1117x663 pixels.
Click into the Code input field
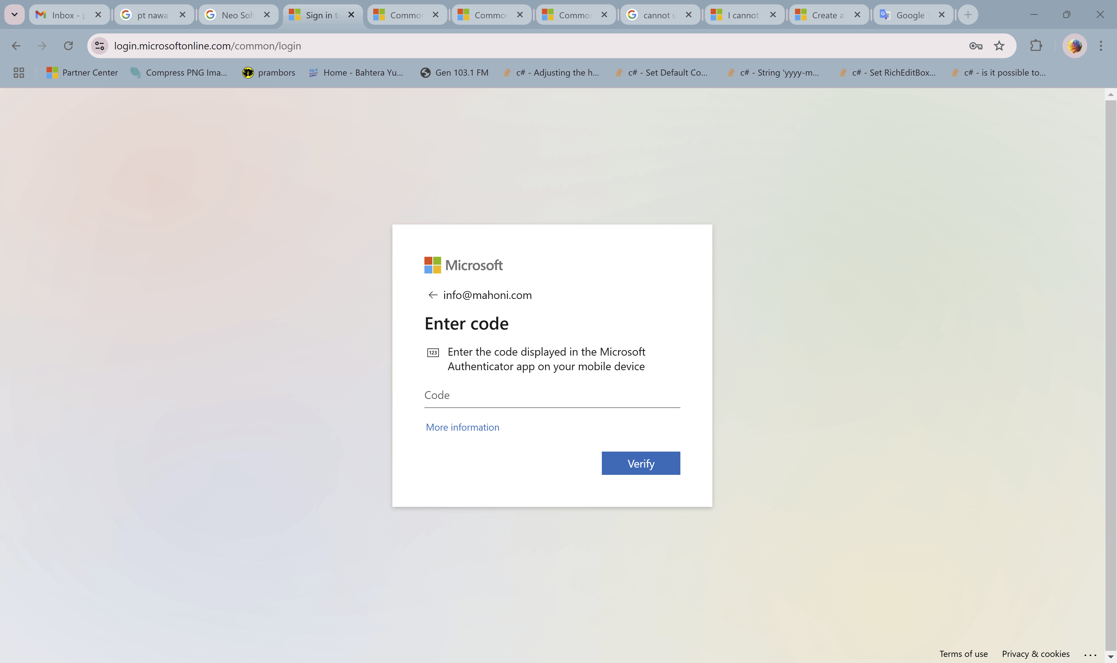tap(552, 395)
